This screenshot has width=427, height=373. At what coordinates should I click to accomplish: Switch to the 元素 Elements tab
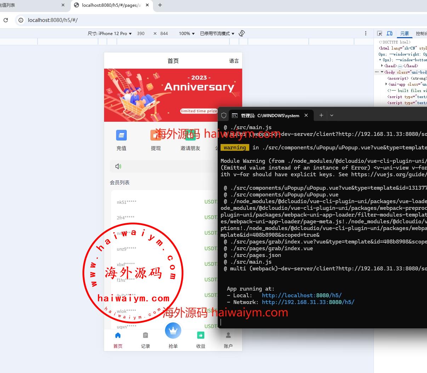pyautogui.click(x=404, y=34)
